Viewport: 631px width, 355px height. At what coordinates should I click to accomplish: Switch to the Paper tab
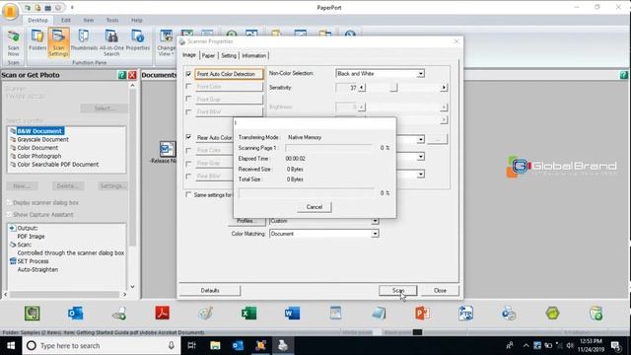(208, 55)
